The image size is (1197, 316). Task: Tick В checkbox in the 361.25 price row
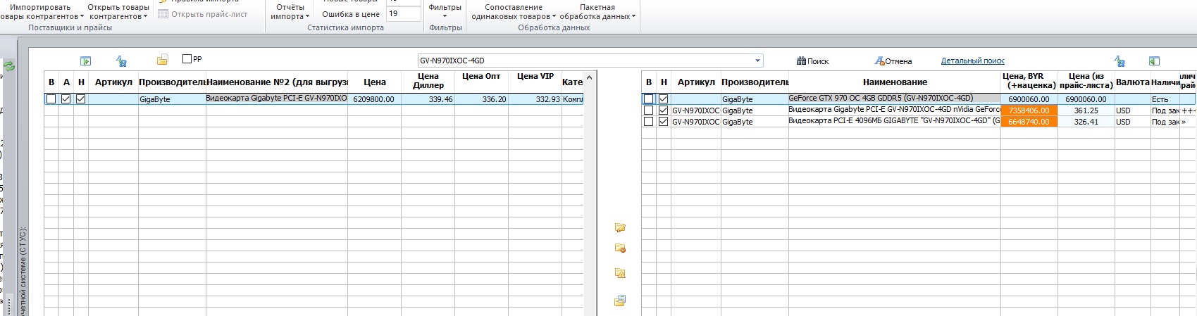tap(649, 110)
